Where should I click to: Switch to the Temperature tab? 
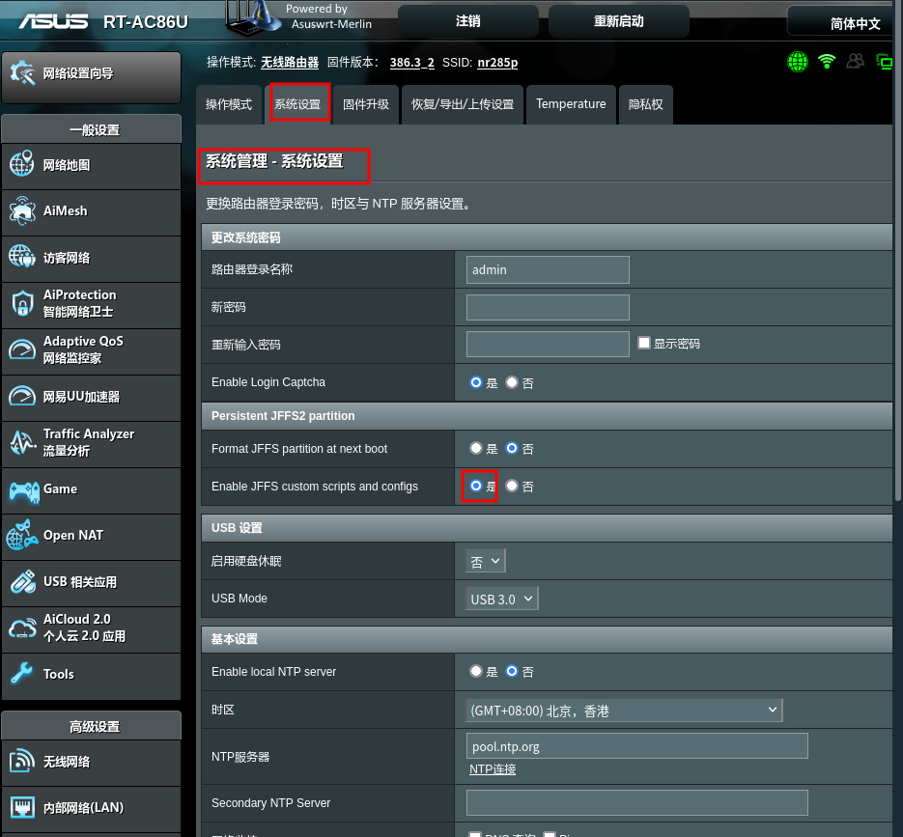571,104
